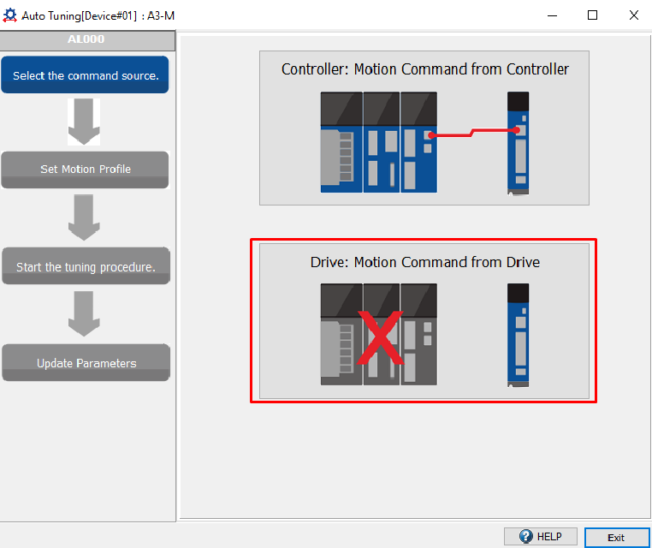Screen dimensions: 652x548
Task: Pick the Drive: Motion Command from Drive heading
Action: pos(424,262)
